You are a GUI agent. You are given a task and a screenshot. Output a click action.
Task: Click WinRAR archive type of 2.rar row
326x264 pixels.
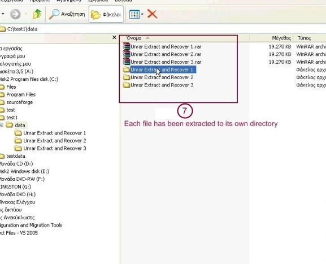[311, 54]
